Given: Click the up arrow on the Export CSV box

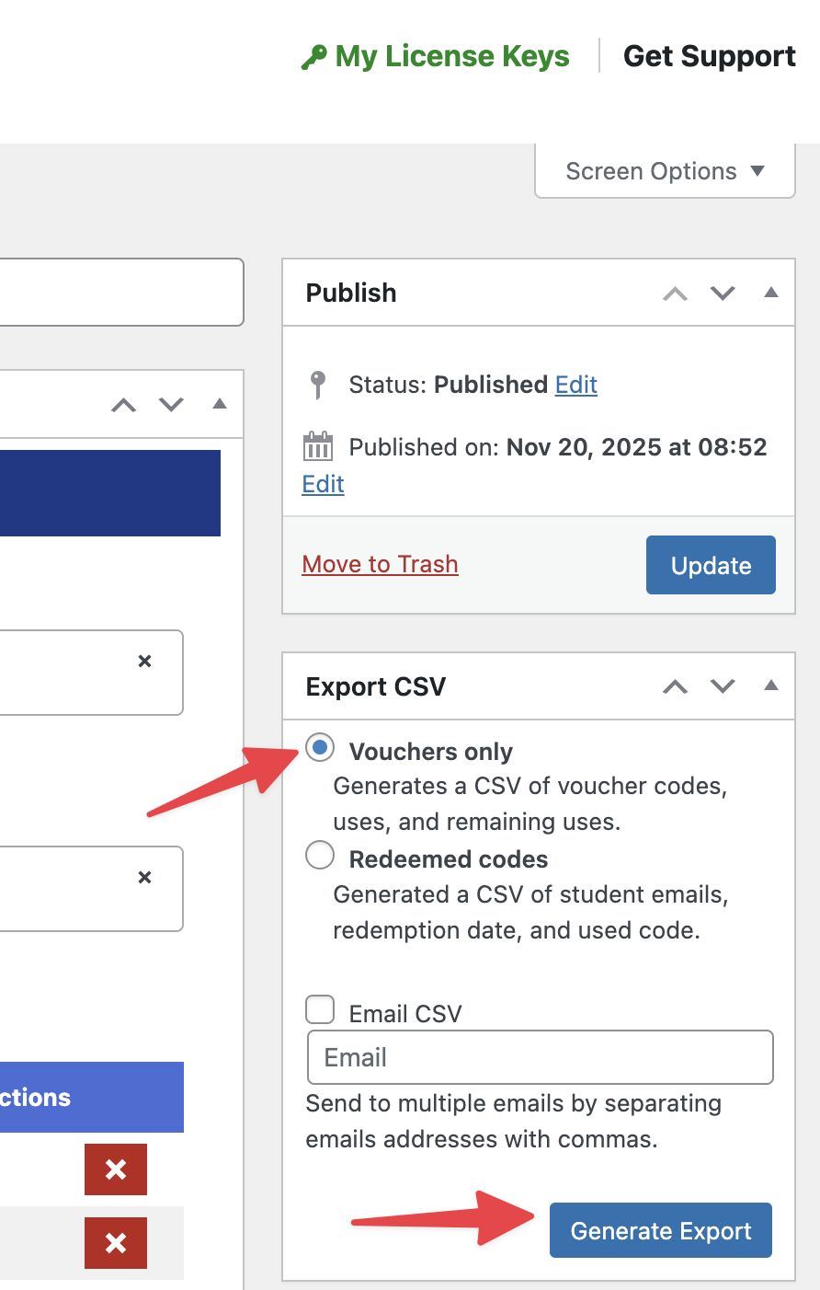Looking at the screenshot, I should pyautogui.click(x=675, y=686).
